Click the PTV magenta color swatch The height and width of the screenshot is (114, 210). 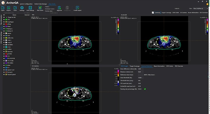[x=6, y=56]
